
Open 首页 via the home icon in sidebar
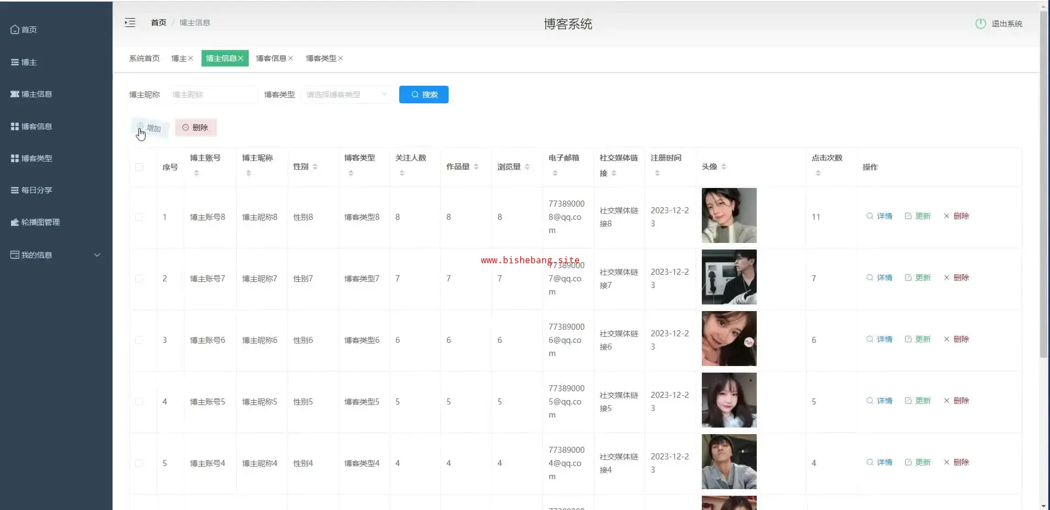[x=15, y=30]
